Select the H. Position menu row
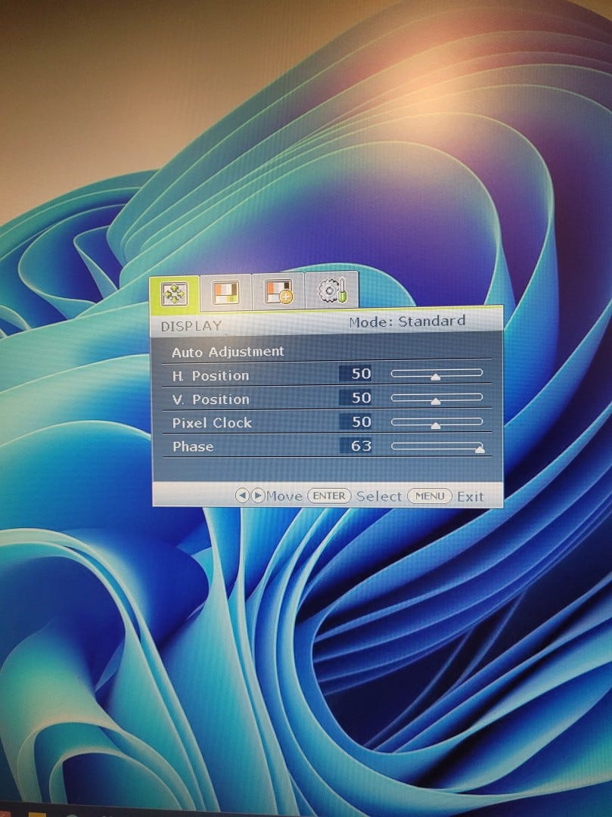 pos(327,374)
